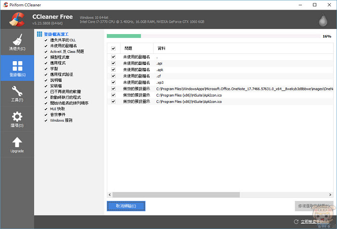This screenshot has width=337, height=229.
Task: Select the 登錄檔(G) registry section
Action: (17, 68)
